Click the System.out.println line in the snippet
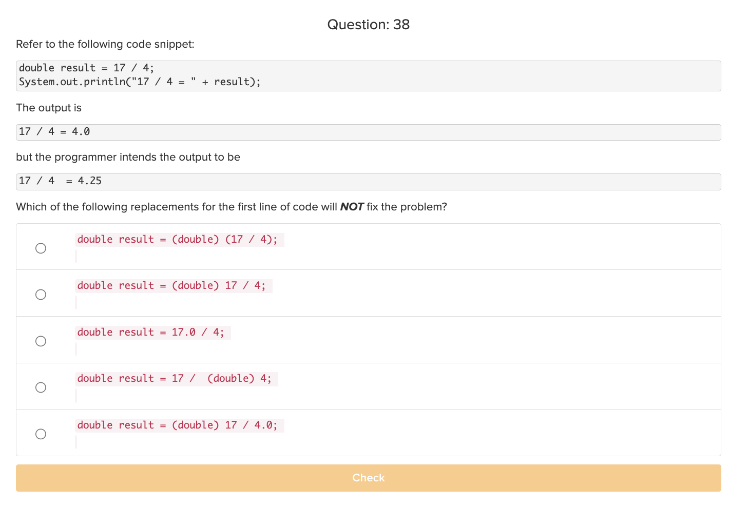The width and height of the screenshot is (729, 506). [140, 82]
